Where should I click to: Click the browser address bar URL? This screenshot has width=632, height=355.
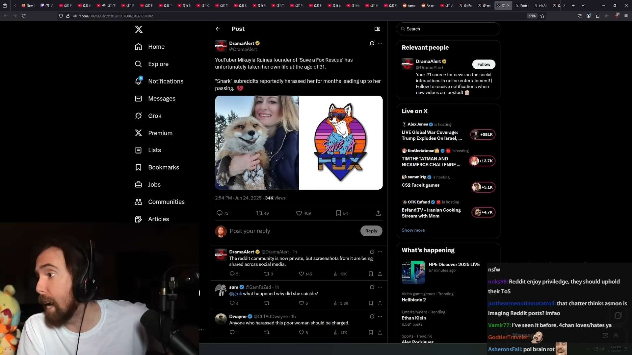point(116,16)
